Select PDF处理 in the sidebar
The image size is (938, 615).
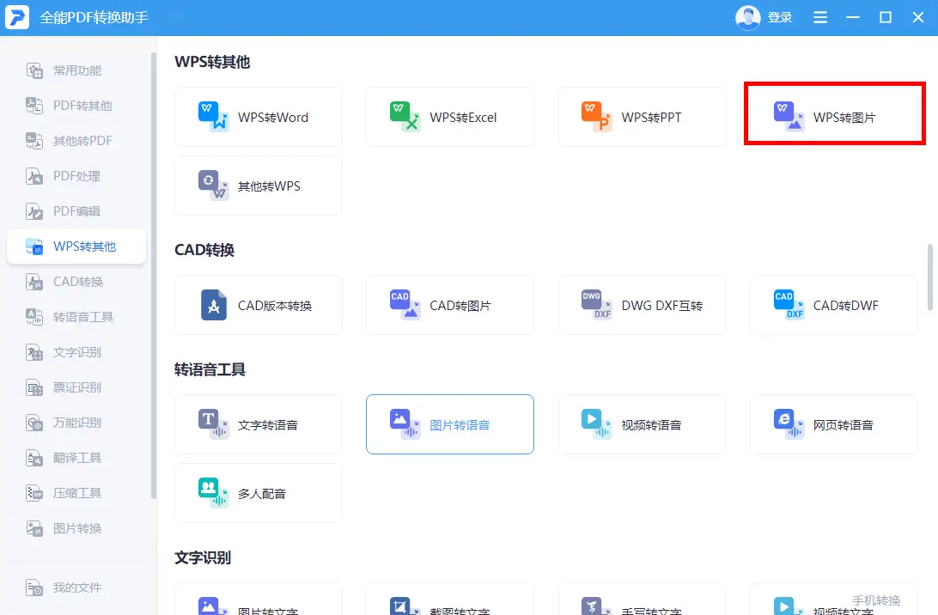(x=76, y=176)
